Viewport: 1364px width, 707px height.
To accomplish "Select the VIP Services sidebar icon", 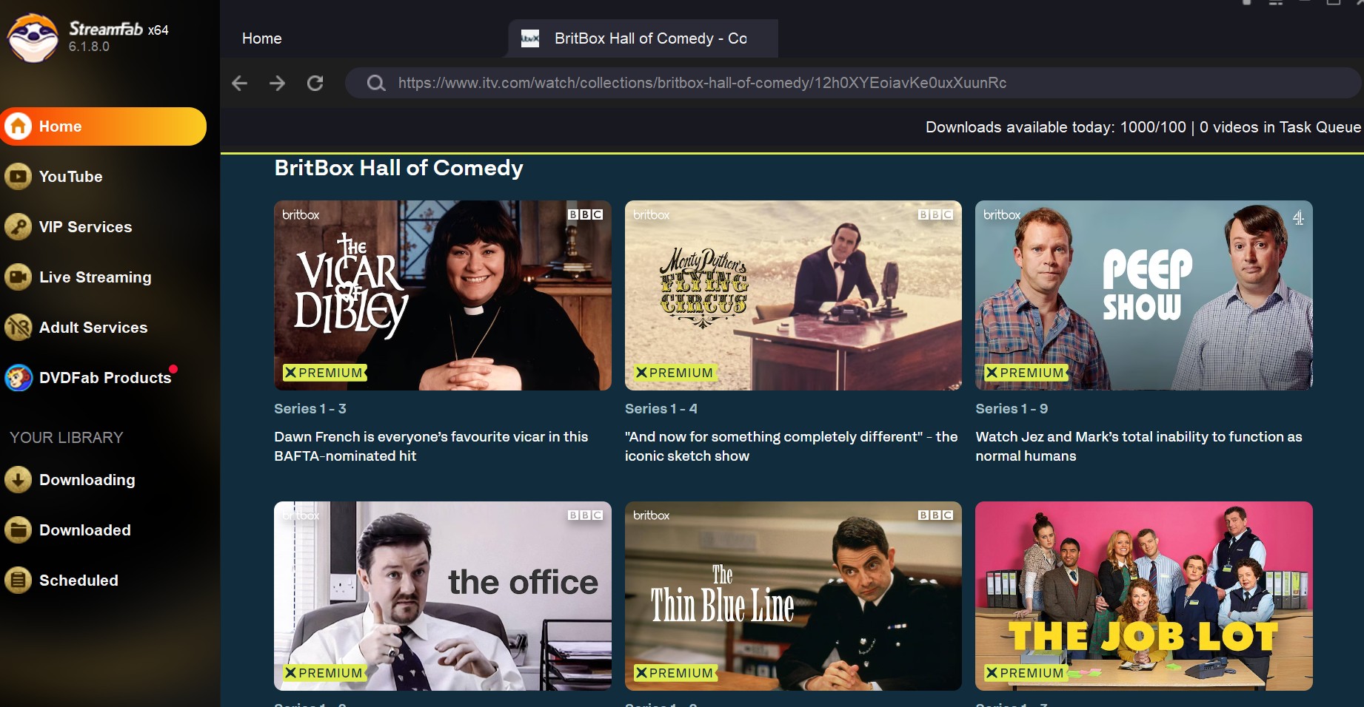I will [17, 227].
